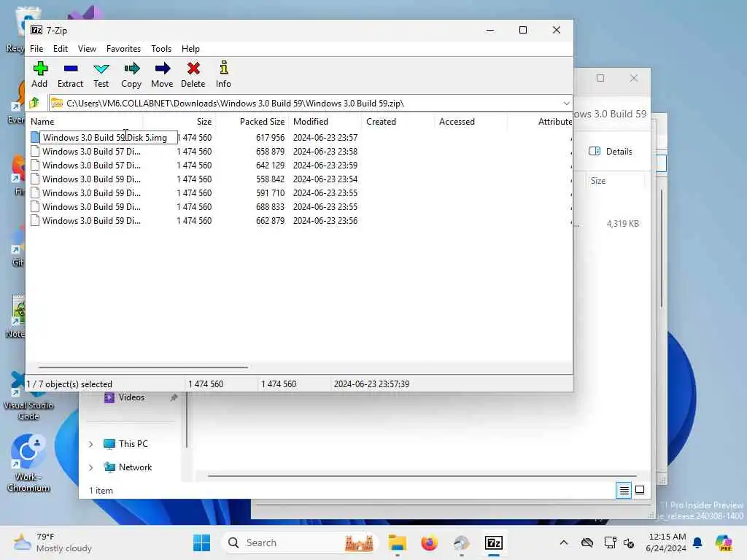Image resolution: width=747 pixels, height=560 pixels.
Task: Open the Tools menu
Action: pyautogui.click(x=161, y=49)
